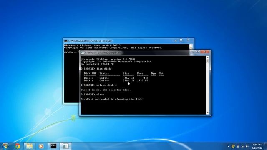Maximize the diskpart.exe window
The height and width of the screenshot is (150, 267).
[198, 52]
